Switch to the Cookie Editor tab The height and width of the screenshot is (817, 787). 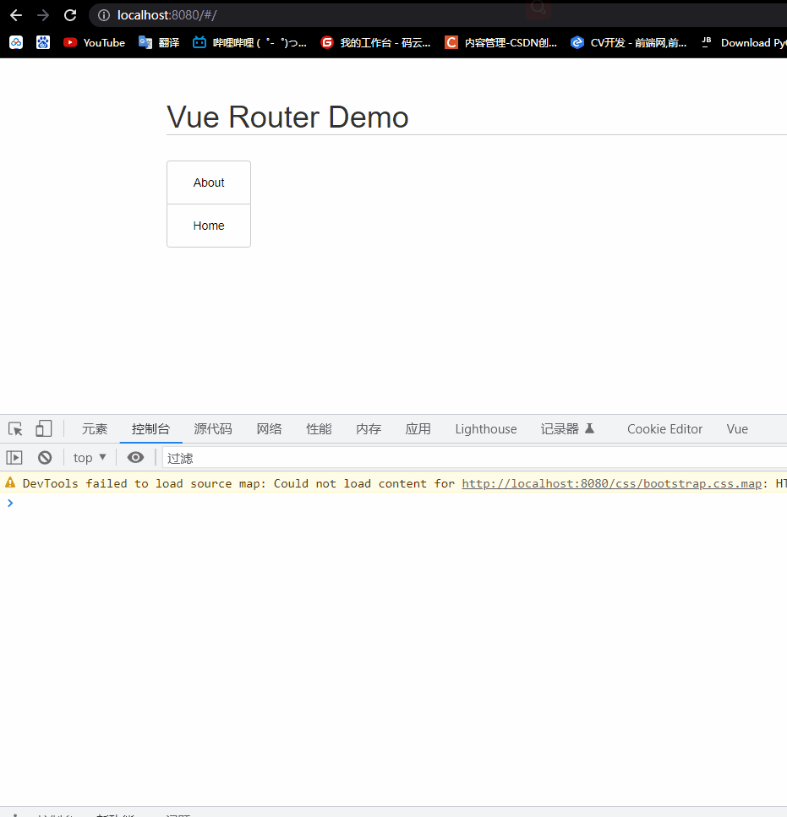pyautogui.click(x=664, y=429)
